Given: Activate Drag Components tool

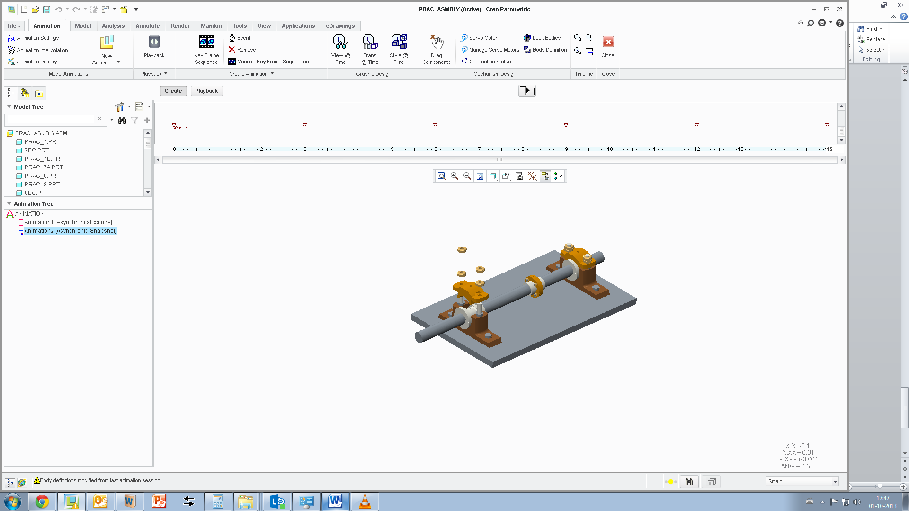Looking at the screenshot, I should coord(437,49).
